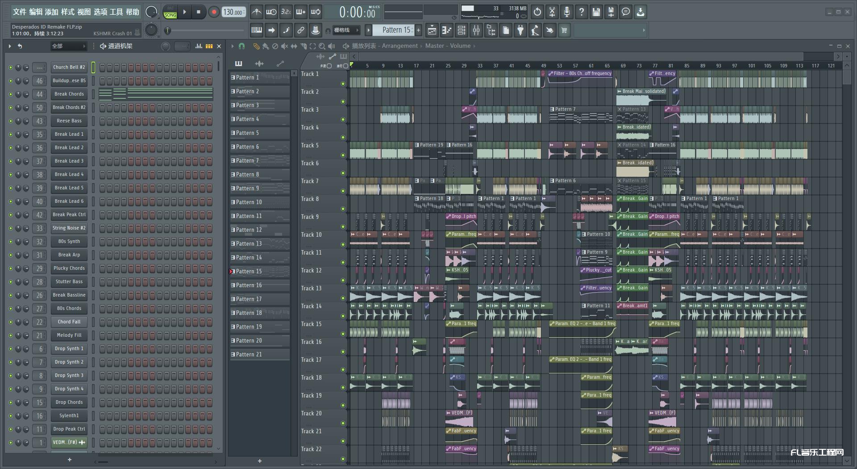The image size is (857, 469).
Task: Select the playlist delete tool
Action: (275, 46)
